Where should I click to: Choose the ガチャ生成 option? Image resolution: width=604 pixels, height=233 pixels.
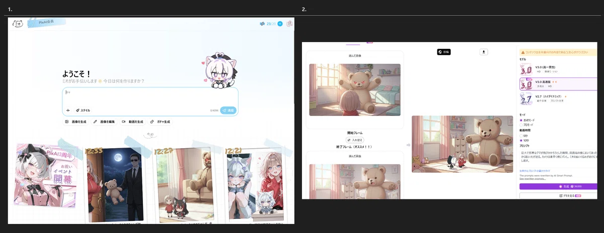(x=160, y=122)
